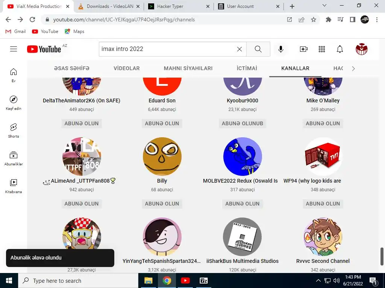Viewport: 385px width, 288px height.
Task: Open the YouTube bookmark
Action: coord(45,31)
